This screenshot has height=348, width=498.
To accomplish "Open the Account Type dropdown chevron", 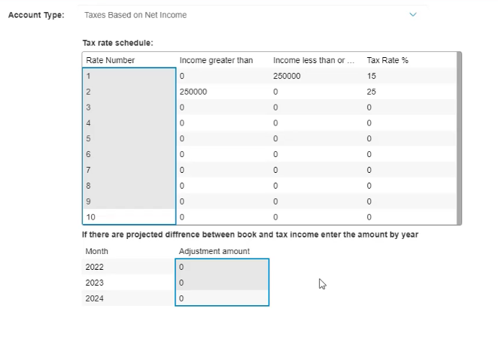I will 412,14.
